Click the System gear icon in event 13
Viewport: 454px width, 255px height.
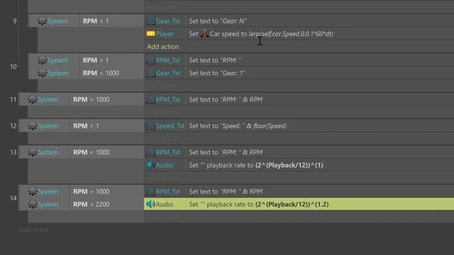(33, 152)
